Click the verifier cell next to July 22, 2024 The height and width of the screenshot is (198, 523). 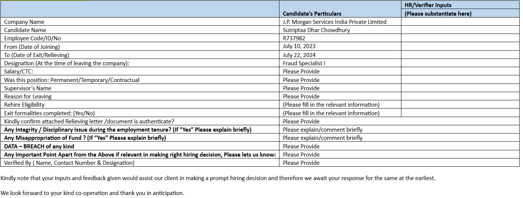(x=460, y=55)
